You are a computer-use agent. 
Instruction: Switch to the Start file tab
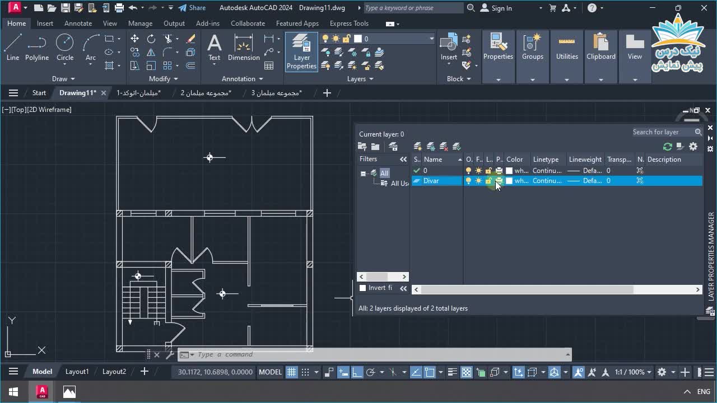tap(39, 93)
